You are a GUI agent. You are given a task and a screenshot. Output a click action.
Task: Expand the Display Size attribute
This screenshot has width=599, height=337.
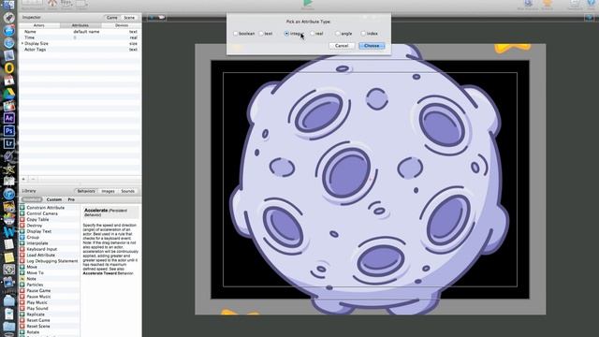click(x=22, y=44)
